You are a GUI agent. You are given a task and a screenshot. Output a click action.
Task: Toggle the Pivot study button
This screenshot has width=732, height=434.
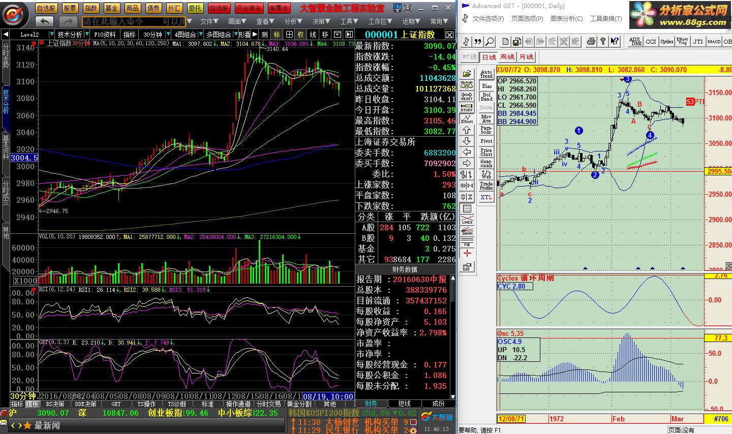(486, 141)
